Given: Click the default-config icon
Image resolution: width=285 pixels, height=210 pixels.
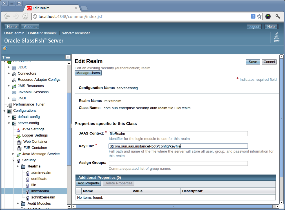Looking at the screenshot, I should [14, 117].
